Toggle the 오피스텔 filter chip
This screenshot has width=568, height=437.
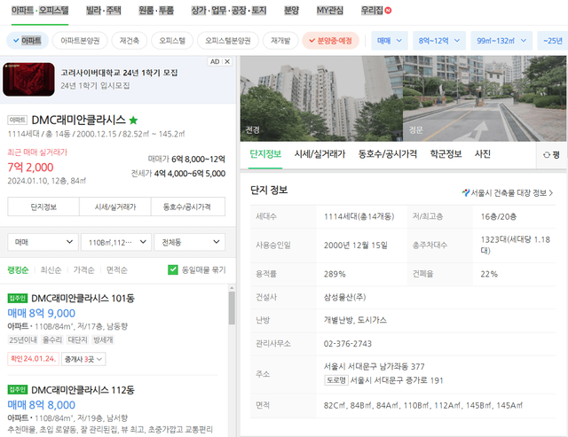(x=172, y=41)
